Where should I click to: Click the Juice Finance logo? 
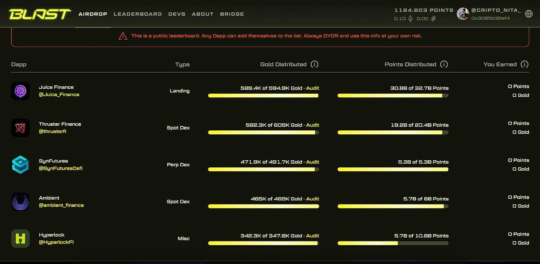(x=20, y=91)
